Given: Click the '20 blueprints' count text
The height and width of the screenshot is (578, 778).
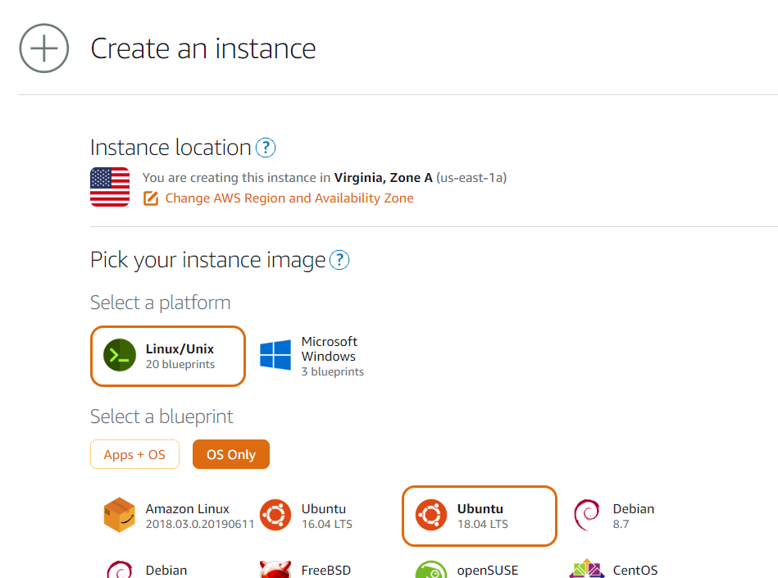Looking at the screenshot, I should coord(180,364).
